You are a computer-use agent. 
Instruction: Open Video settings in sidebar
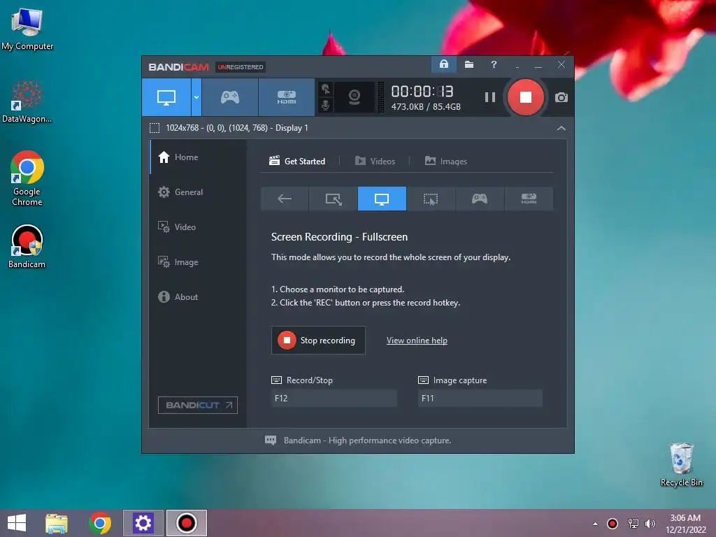tap(198, 227)
